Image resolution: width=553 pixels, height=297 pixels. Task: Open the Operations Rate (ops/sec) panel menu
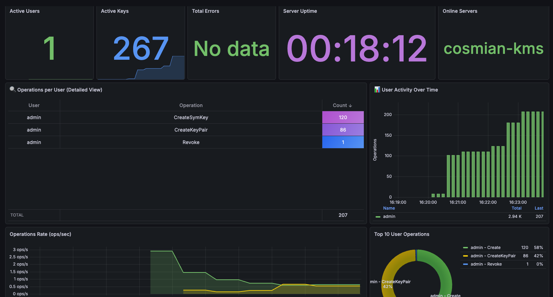pos(40,234)
